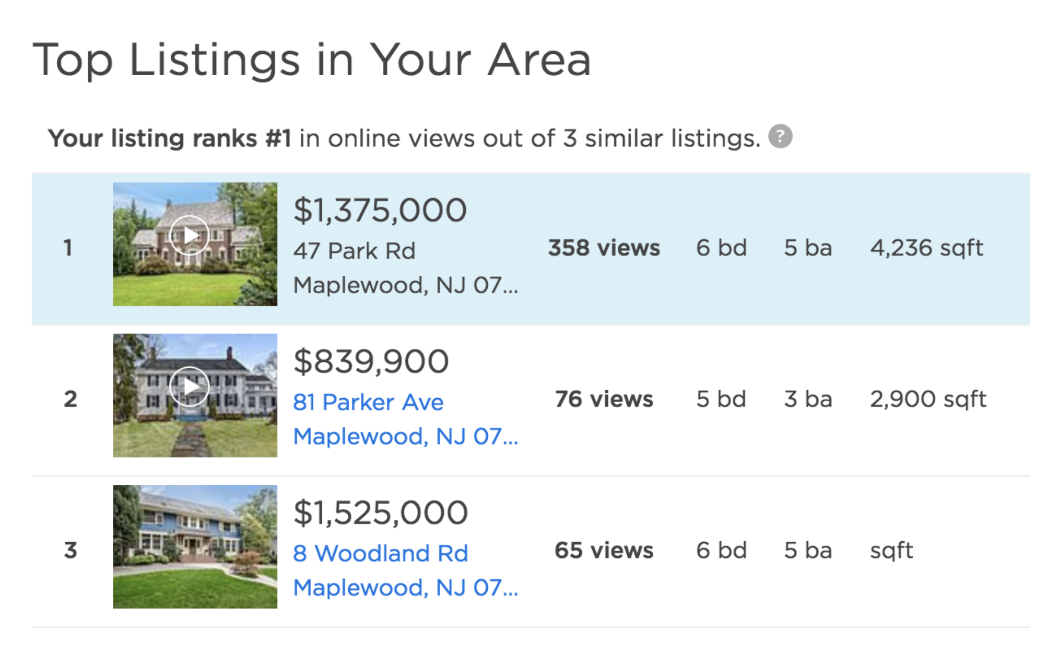The height and width of the screenshot is (653, 1058).
Task: Select the $1,525,000 listing price
Action: pos(381,513)
